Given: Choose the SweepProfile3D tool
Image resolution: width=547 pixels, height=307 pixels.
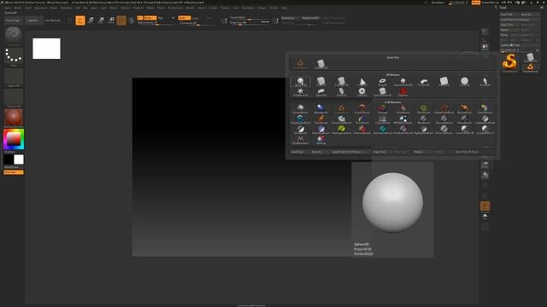Looking at the screenshot, I should [x=403, y=82].
